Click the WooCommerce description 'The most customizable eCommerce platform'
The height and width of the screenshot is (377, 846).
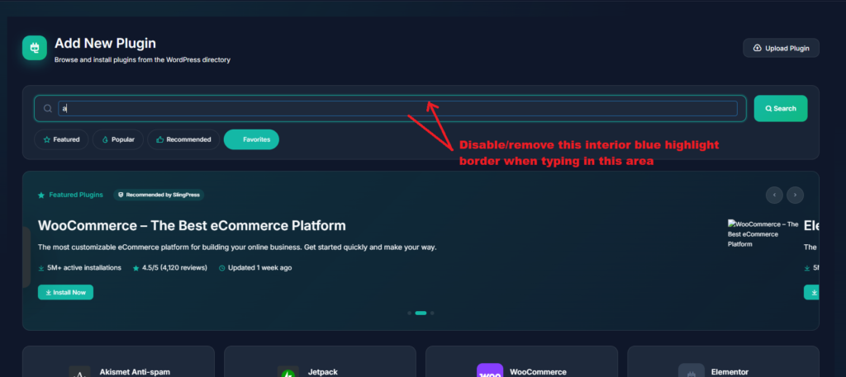237,247
